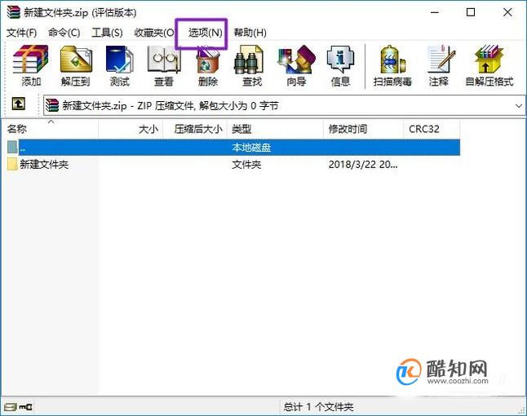The height and width of the screenshot is (416, 527).
Task: Open the 收藏夹(O) menu
Action: pos(154,33)
